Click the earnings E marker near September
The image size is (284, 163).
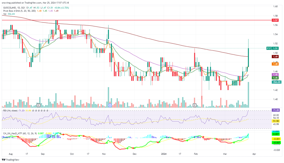click(38, 105)
